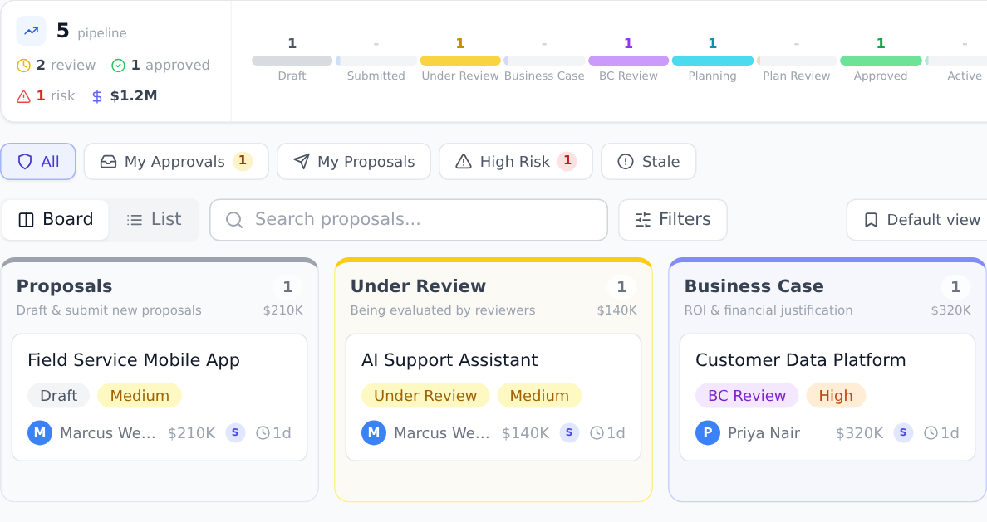The height and width of the screenshot is (522, 987).
Task: Click the count badge in Business Case column
Action: pyautogui.click(x=955, y=287)
